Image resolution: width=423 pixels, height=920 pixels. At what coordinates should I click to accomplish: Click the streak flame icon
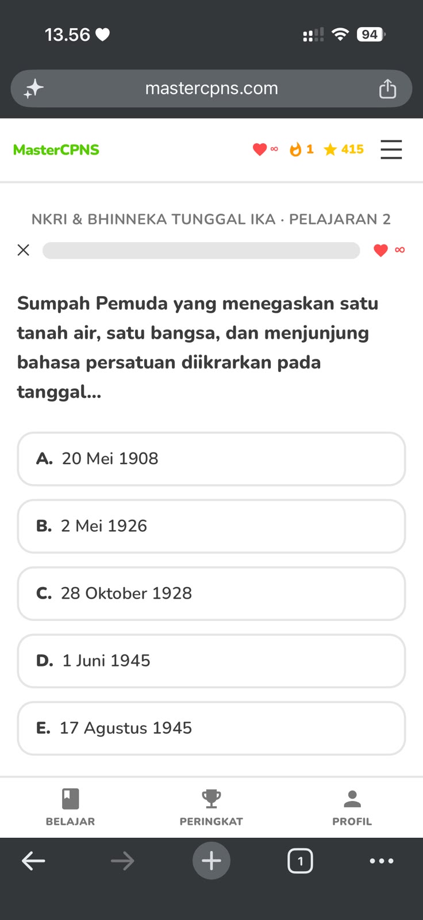point(295,149)
